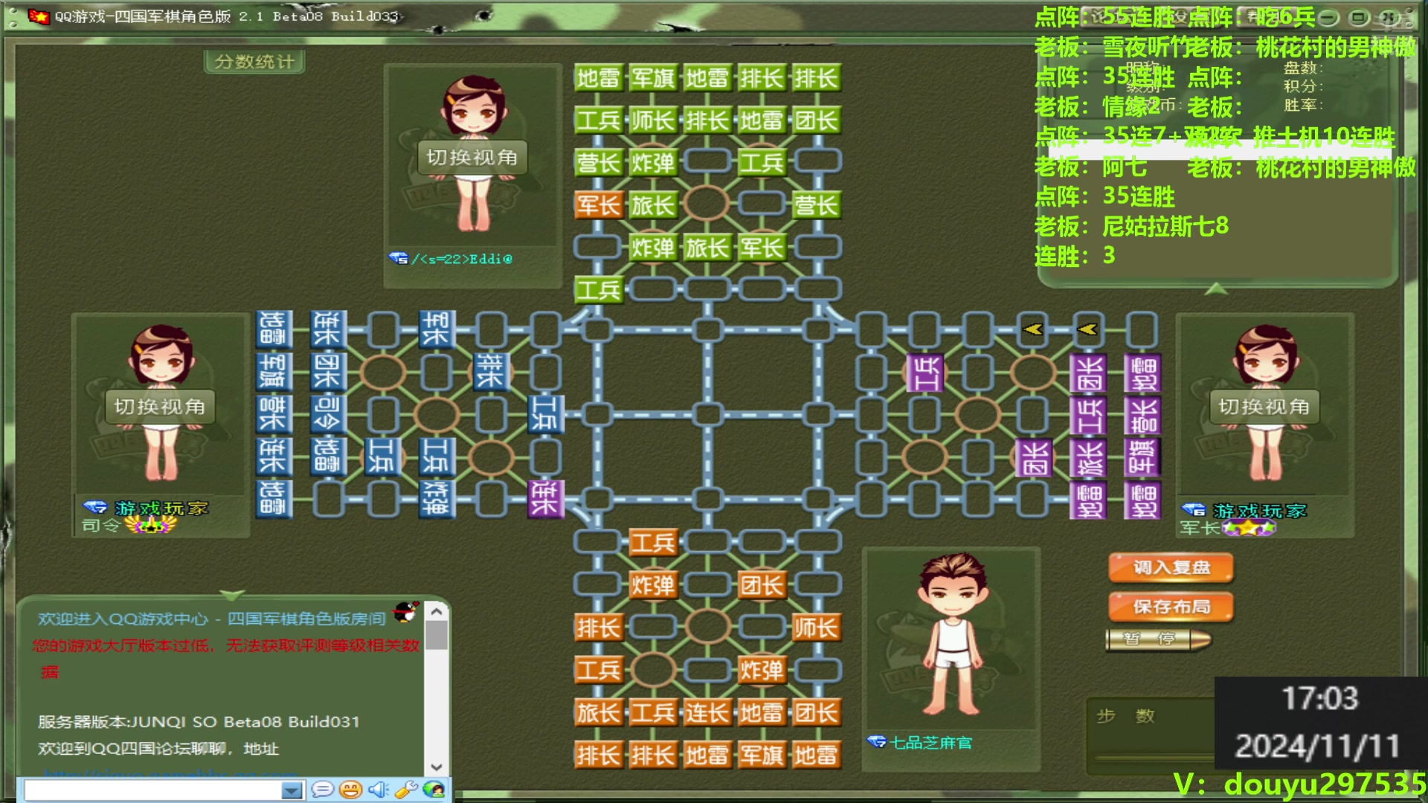Click the name 七品芝麻官
Image resolution: width=1428 pixels, height=803 pixels.
click(x=930, y=742)
